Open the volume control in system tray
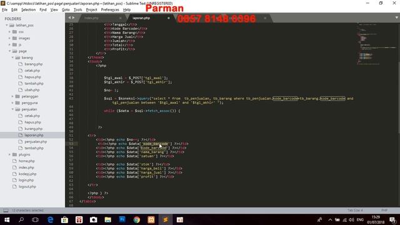The width and height of the screenshot is (400, 225). tap(351, 219)
